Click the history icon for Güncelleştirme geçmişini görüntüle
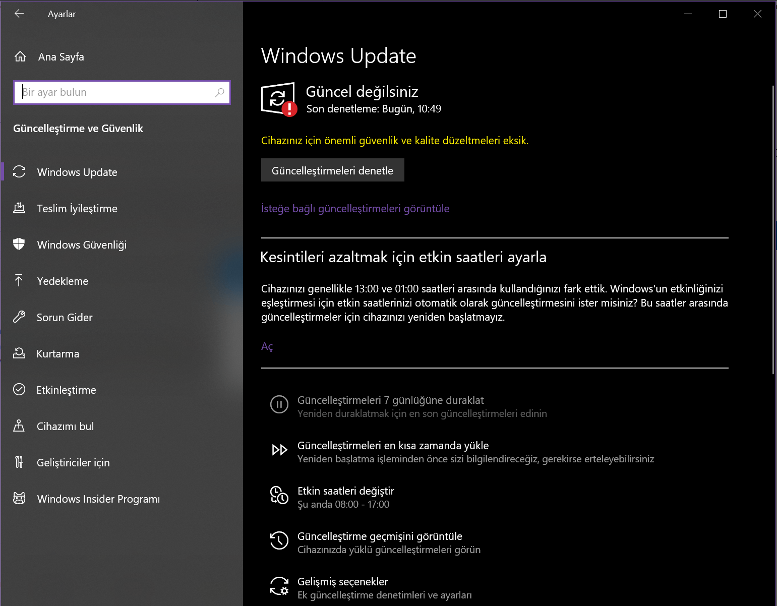Screen dimensions: 777x606 tap(279, 540)
